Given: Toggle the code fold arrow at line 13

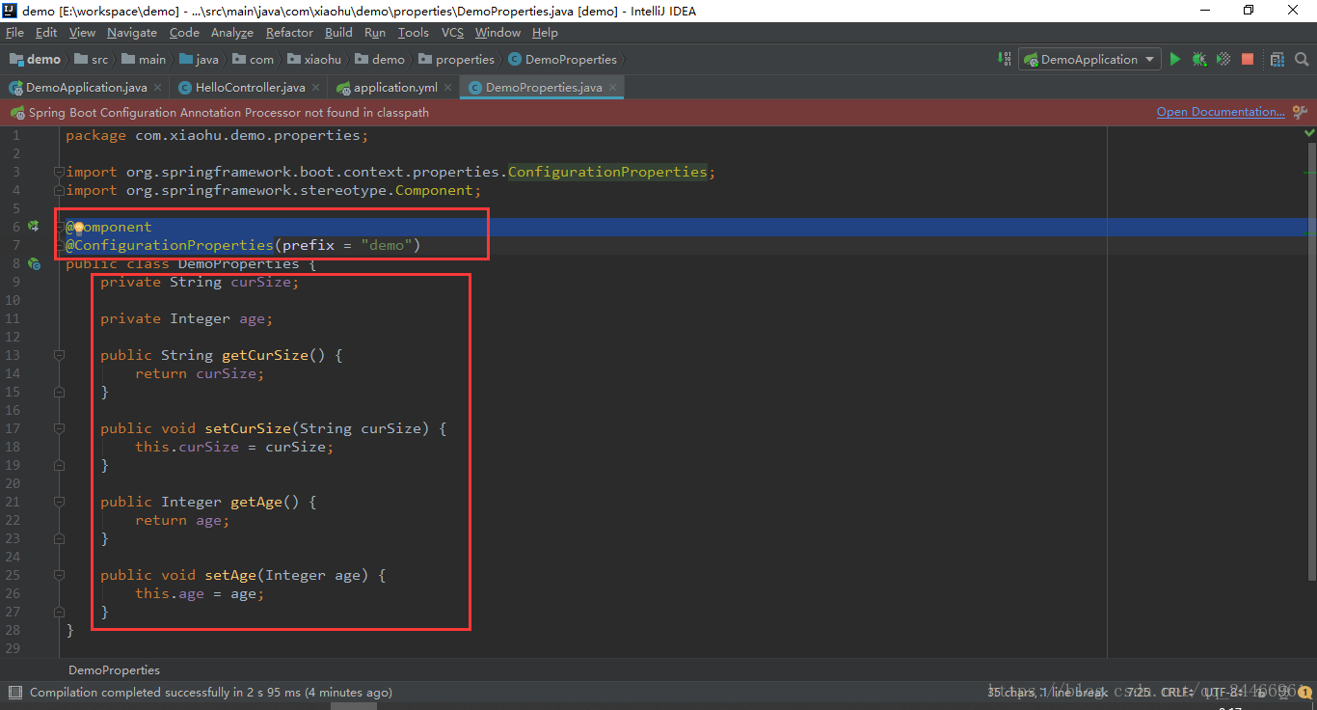Looking at the screenshot, I should [x=58, y=355].
